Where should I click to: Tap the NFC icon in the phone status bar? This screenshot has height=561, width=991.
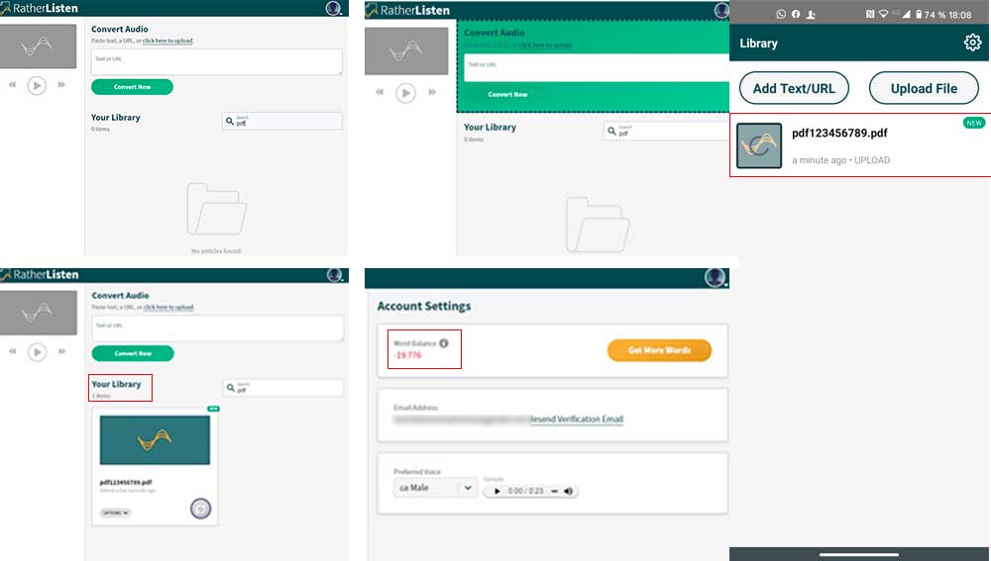[x=870, y=14]
